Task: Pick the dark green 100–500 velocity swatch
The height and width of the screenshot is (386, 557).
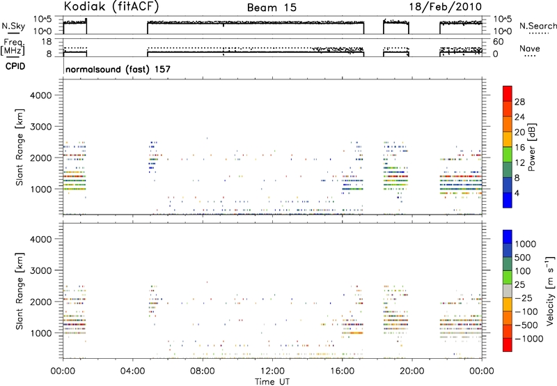Action: pos(508,264)
